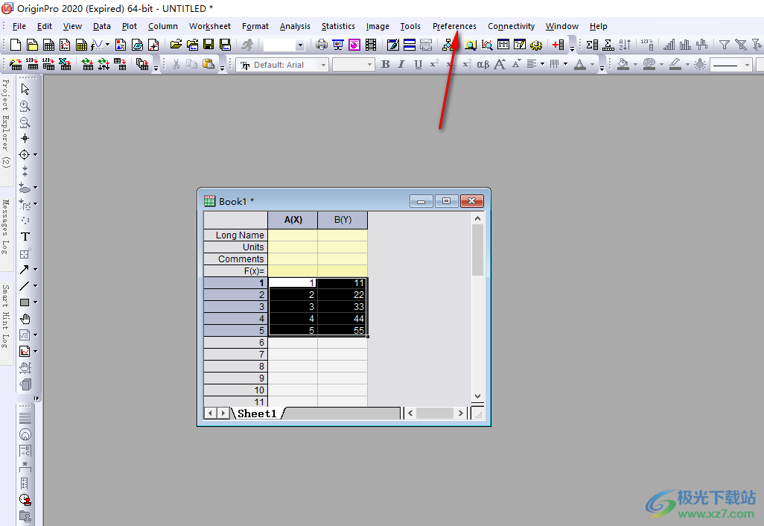This screenshot has width=764, height=526.
Task: Select the Sheet1 tab in Book1
Action: tap(257, 413)
